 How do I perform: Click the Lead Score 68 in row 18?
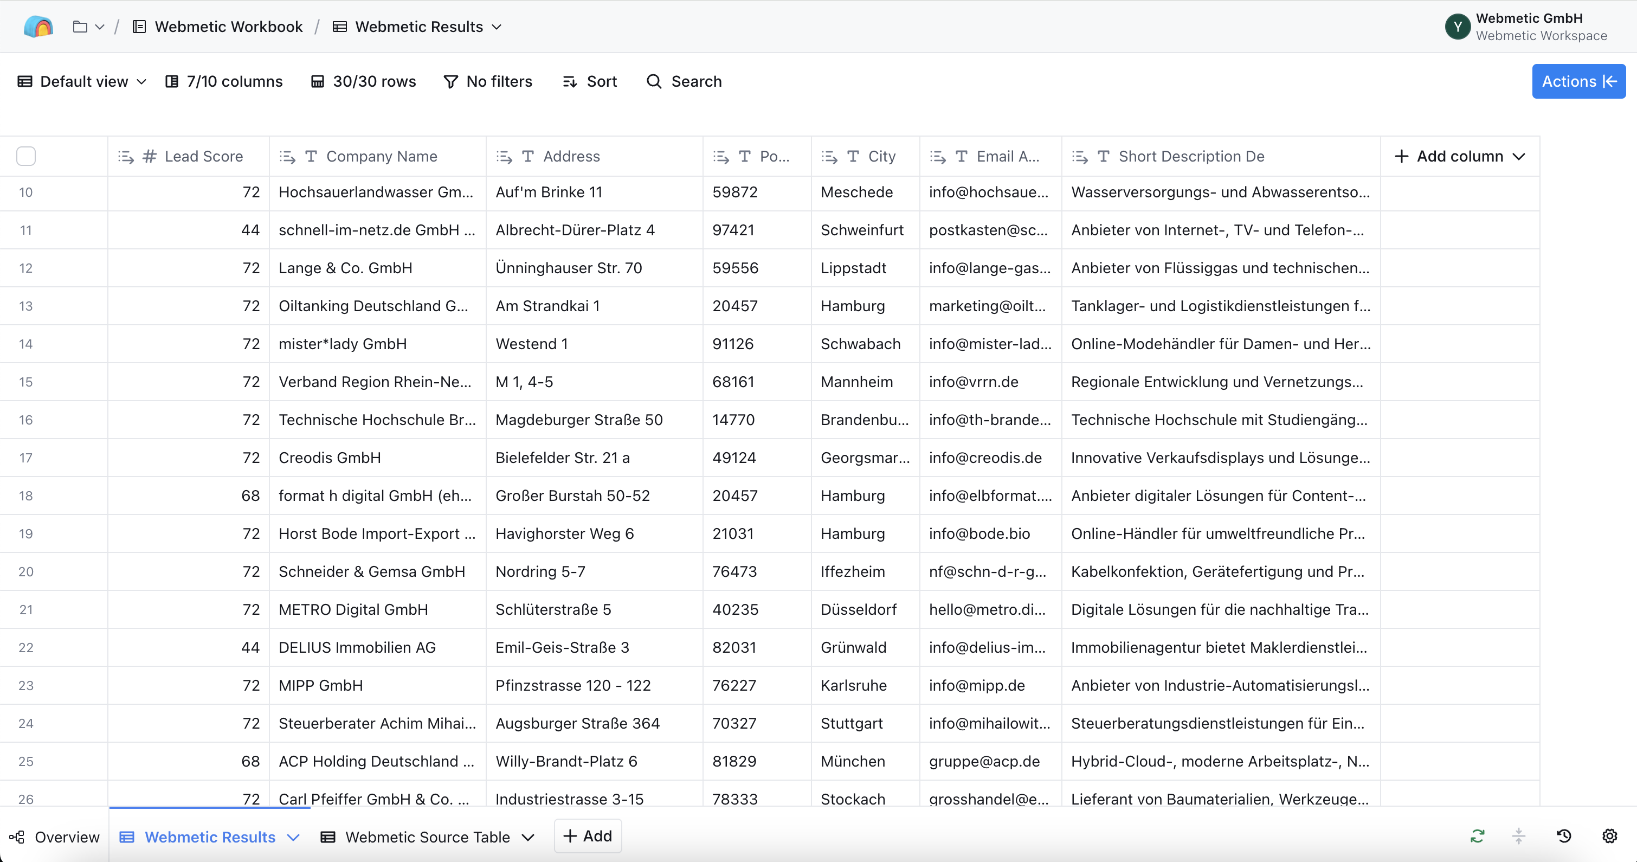[189, 496]
